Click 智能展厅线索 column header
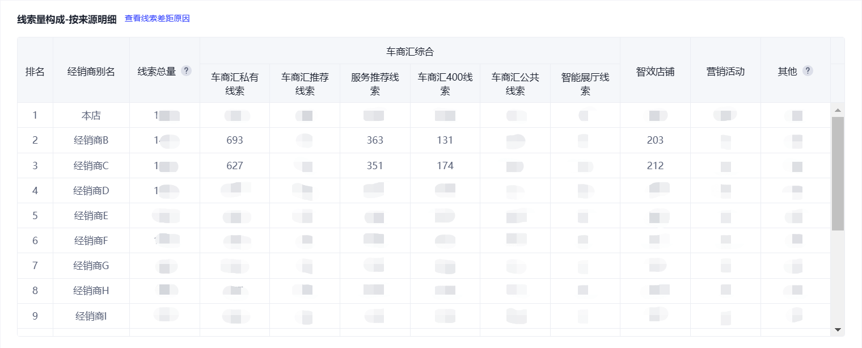This screenshot has width=862, height=348. pyautogui.click(x=585, y=83)
